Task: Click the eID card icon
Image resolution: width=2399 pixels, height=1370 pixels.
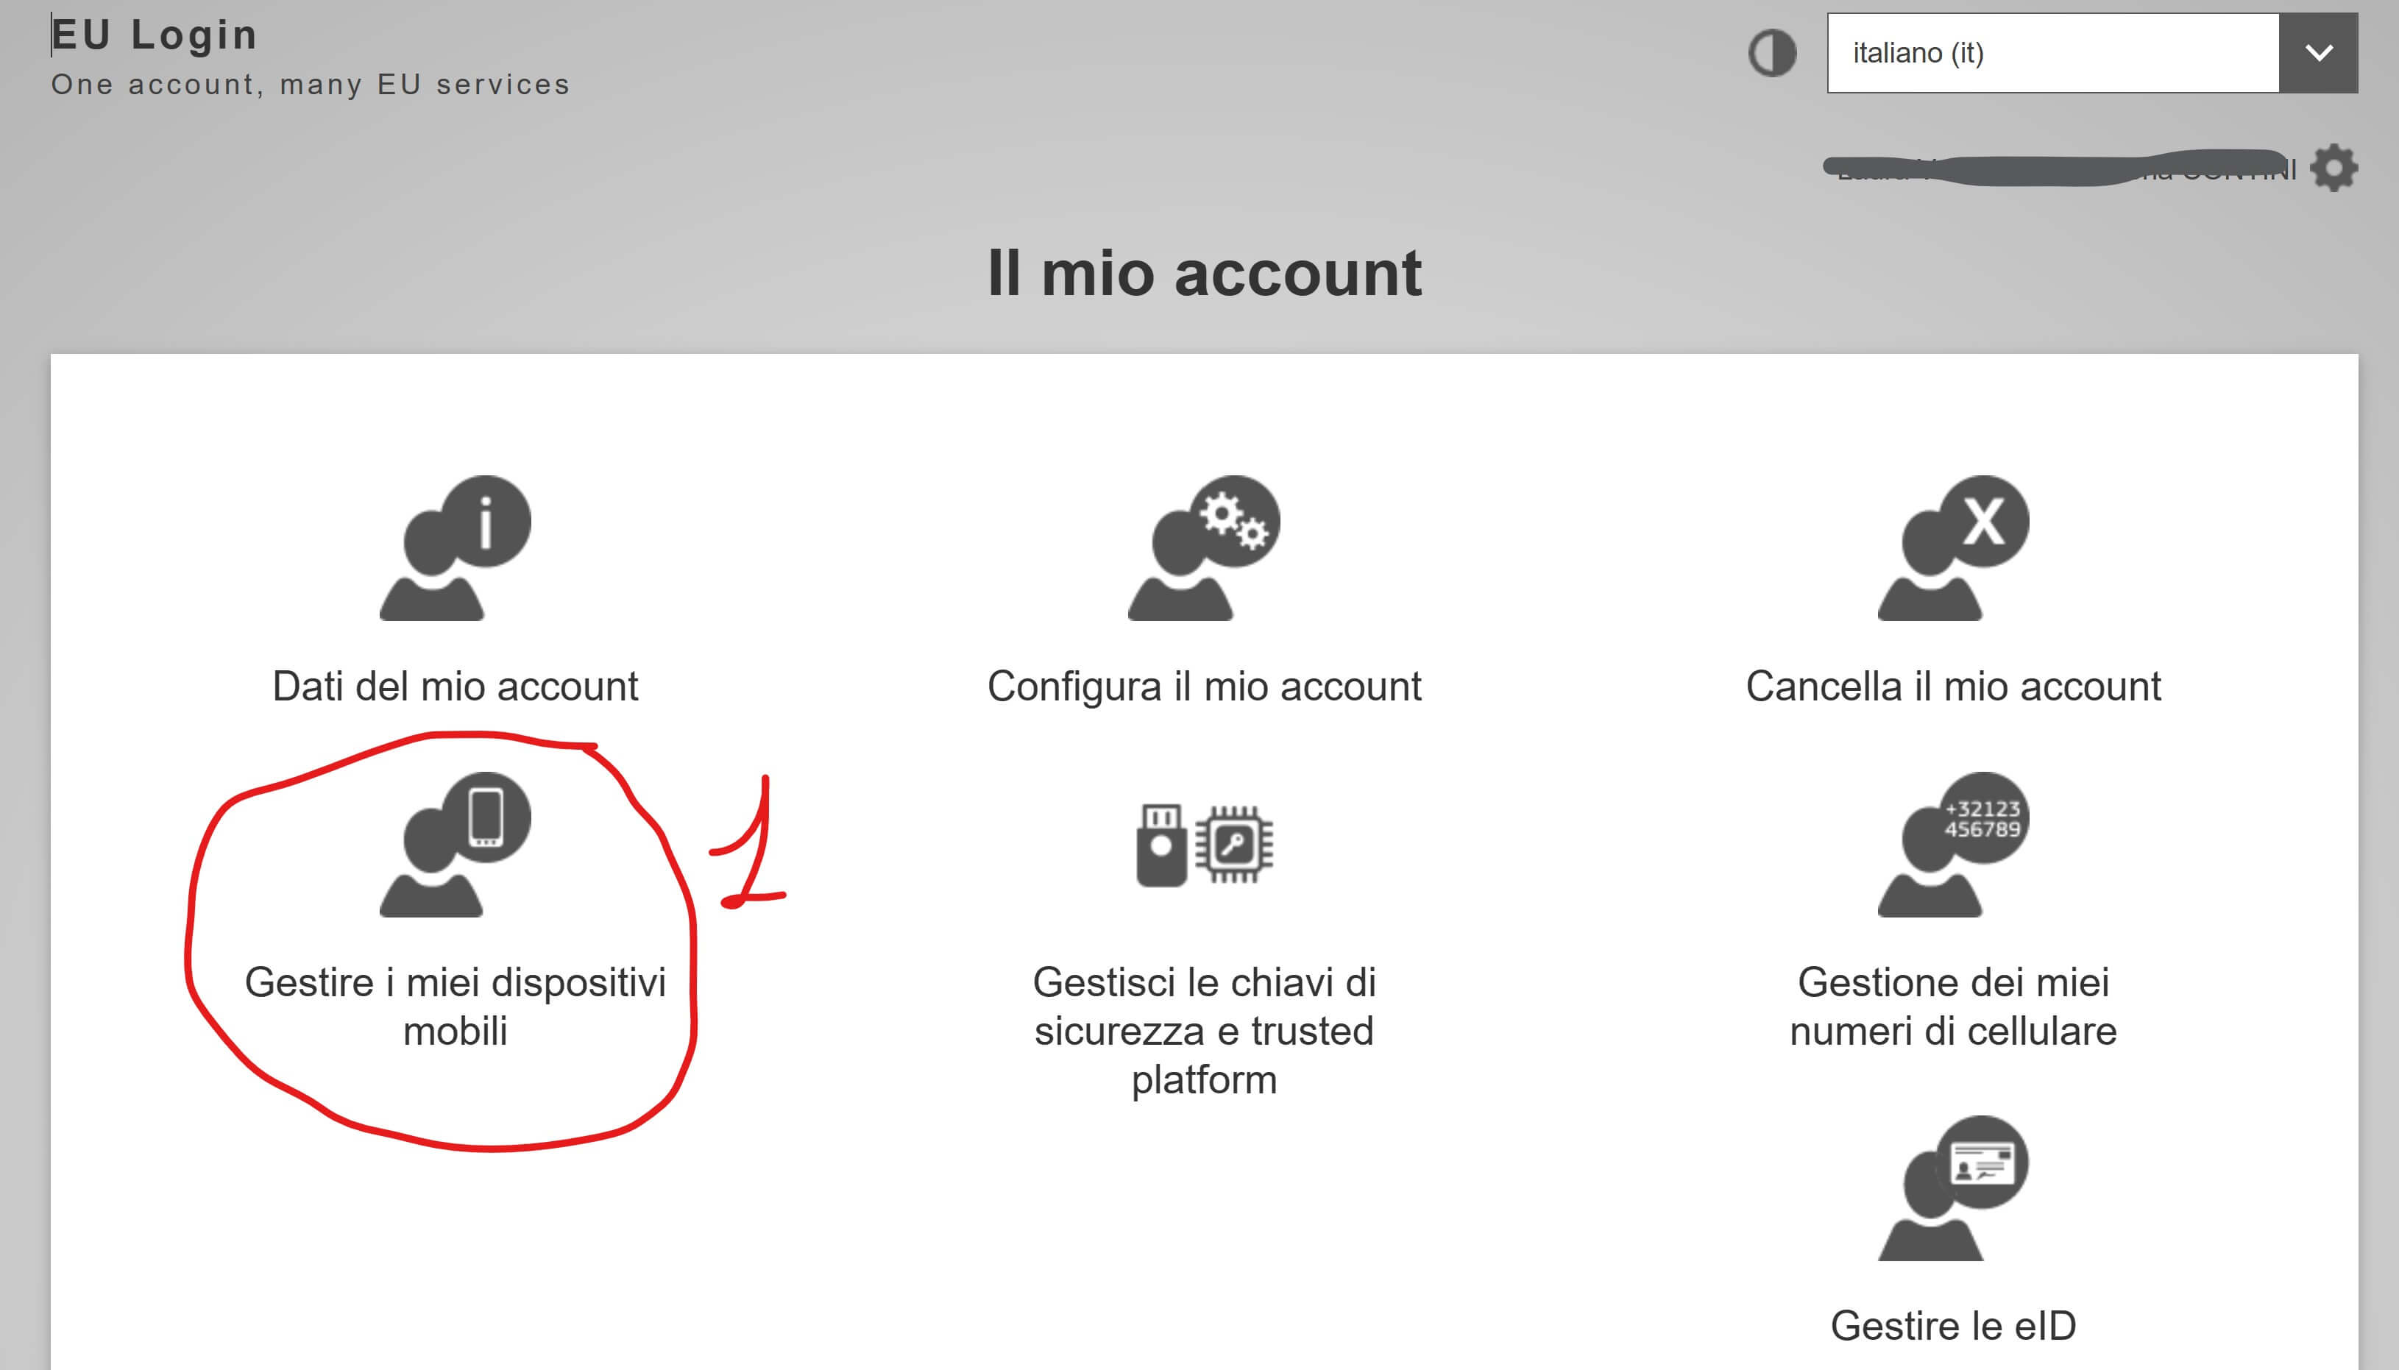Action: click(1953, 1188)
